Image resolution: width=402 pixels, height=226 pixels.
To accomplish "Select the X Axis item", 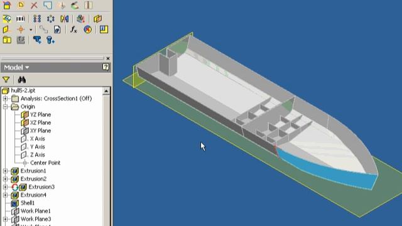I will (38, 139).
